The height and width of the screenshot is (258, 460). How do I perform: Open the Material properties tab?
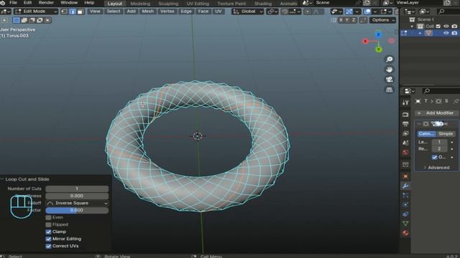pos(405,233)
